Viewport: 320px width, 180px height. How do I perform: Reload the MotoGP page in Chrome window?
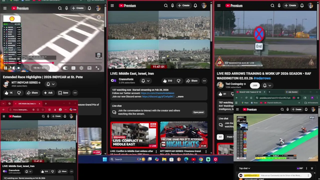click(246, 98)
